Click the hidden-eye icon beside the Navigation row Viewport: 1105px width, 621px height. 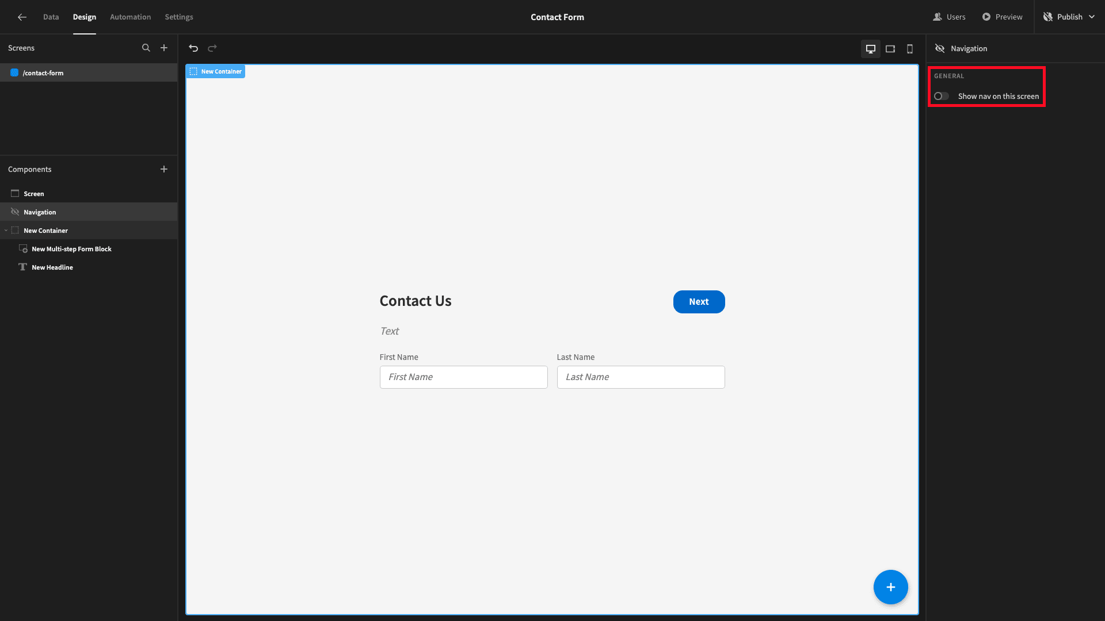[15, 212]
